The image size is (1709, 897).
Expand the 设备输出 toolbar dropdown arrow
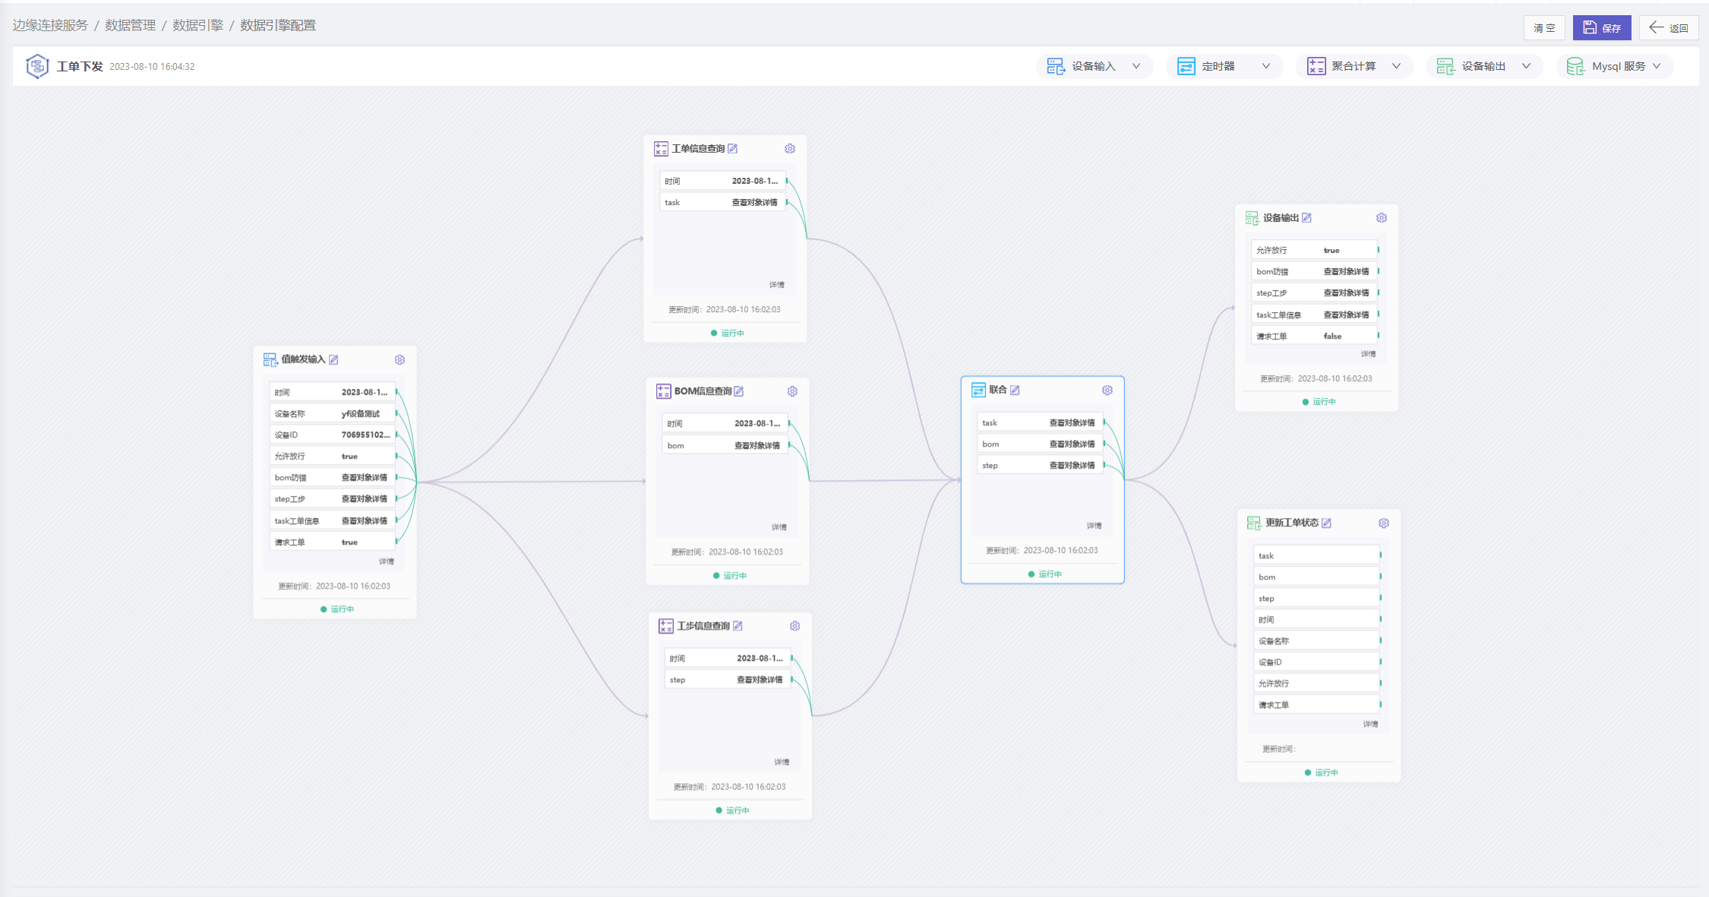point(1526,66)
